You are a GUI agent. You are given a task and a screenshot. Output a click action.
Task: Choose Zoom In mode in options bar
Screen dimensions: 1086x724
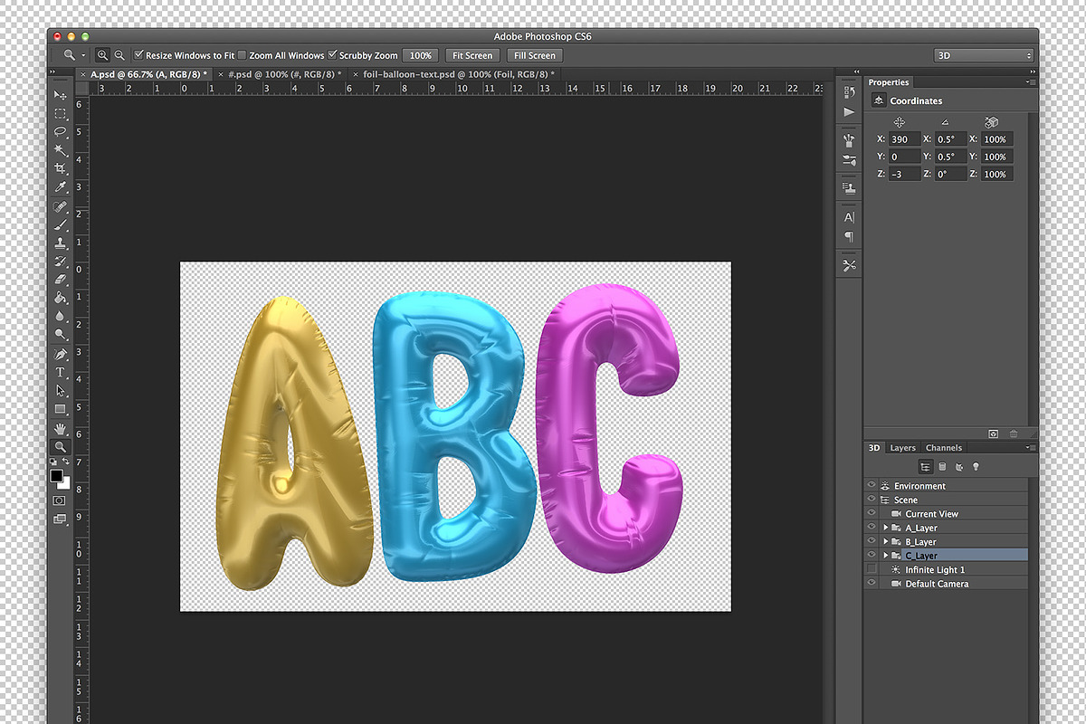(x=103, y=55)
